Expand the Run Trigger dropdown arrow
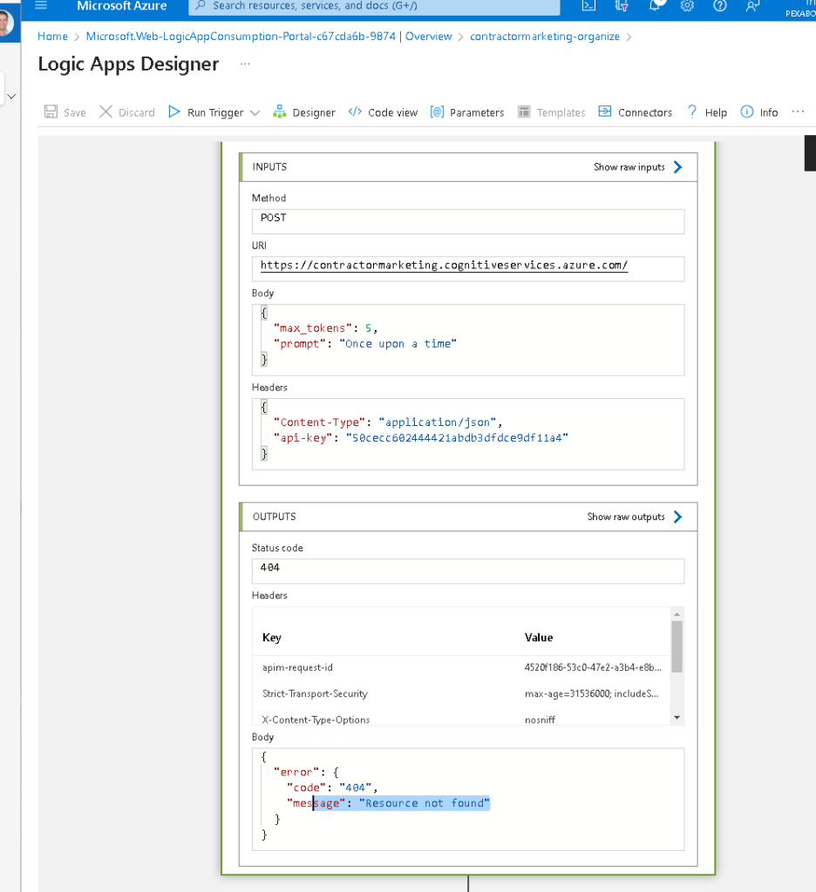816x892 pixels. click(x=255, y=112)
